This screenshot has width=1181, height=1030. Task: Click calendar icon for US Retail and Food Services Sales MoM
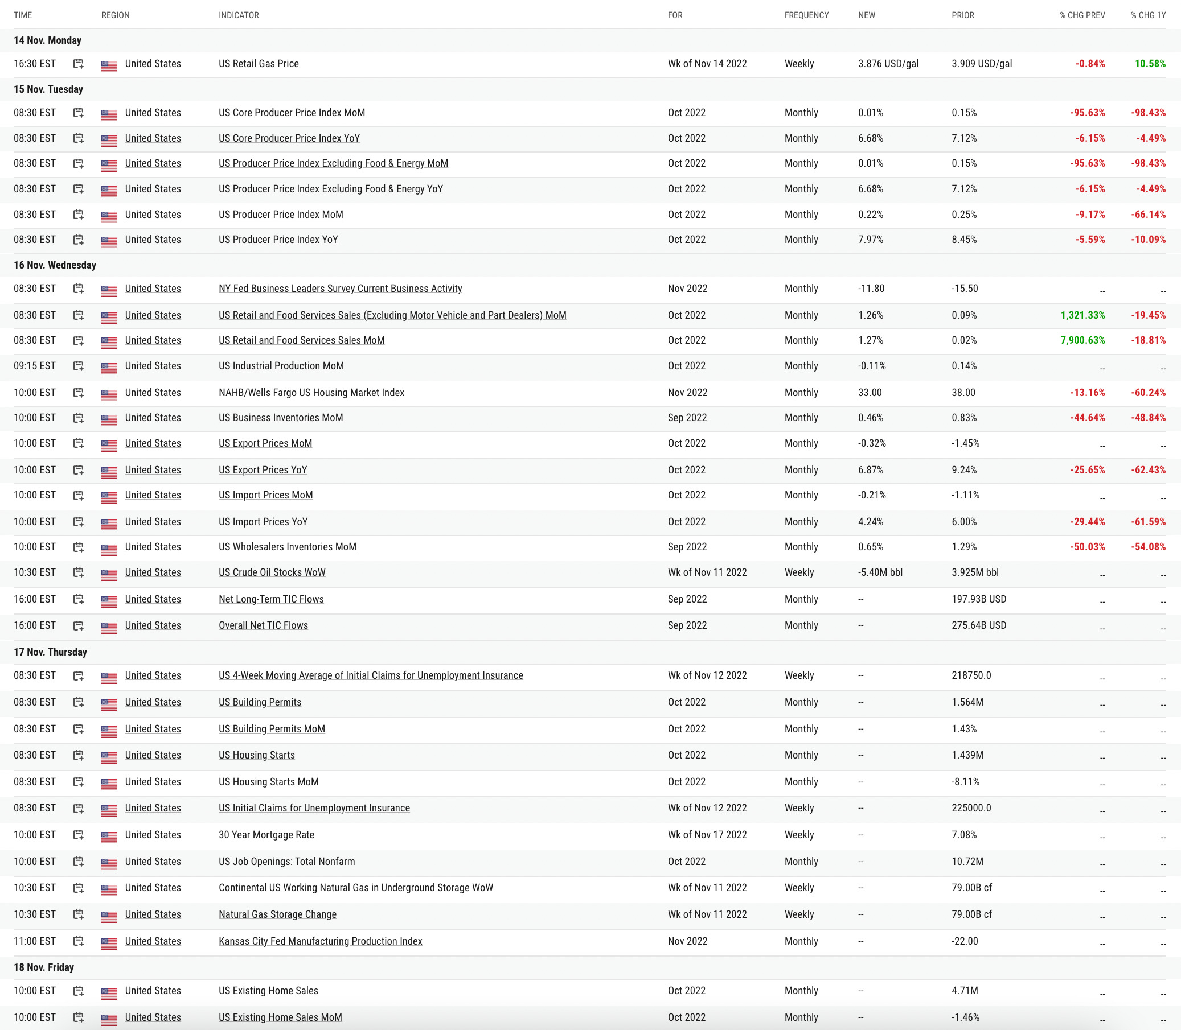[x=79, y=340]
